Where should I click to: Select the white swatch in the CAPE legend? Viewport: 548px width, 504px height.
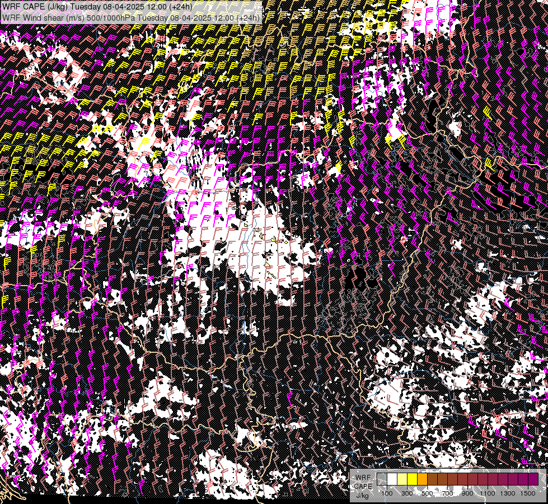392,479
